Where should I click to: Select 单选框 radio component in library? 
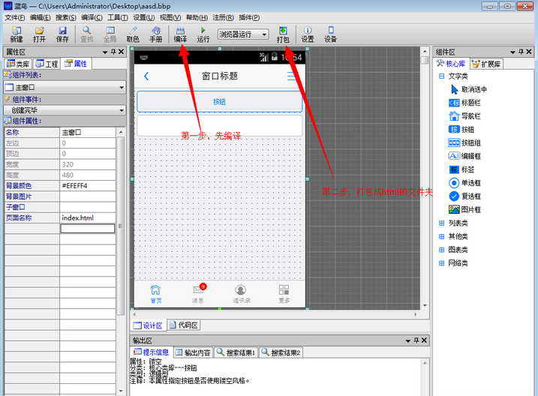[x=464, y=183]
